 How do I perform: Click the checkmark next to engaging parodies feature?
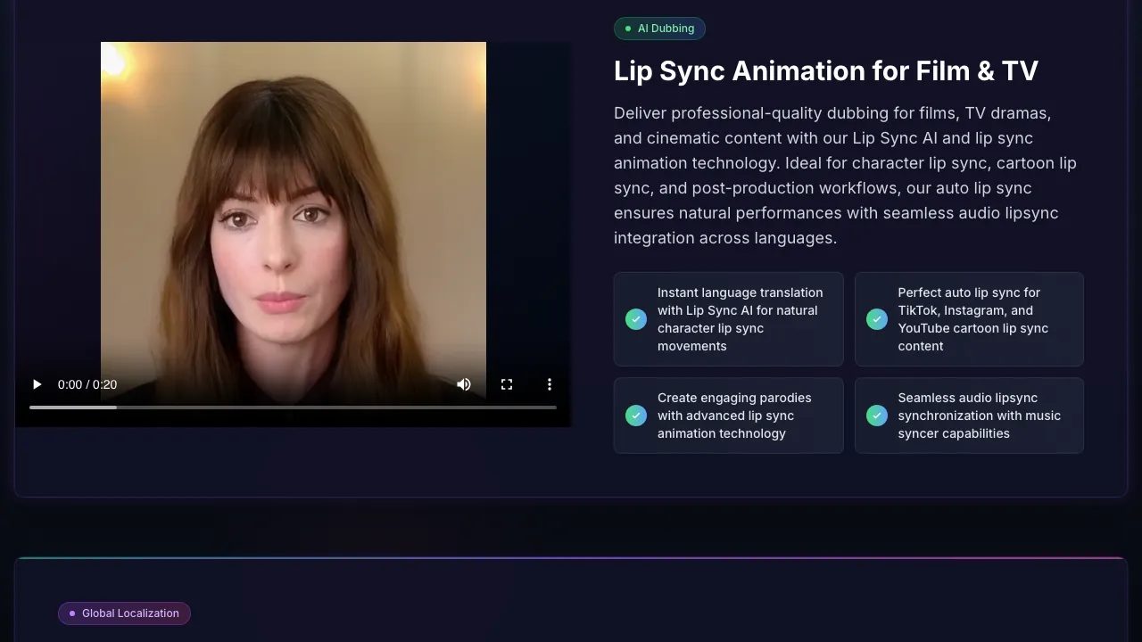tap(636, 415)
